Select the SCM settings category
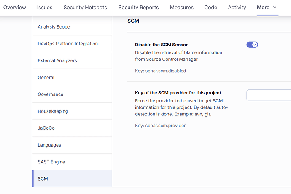The width and height of the screenshot is (291, 194). point(72,178)
